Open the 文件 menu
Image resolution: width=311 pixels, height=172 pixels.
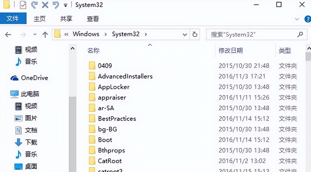(13, 18)
